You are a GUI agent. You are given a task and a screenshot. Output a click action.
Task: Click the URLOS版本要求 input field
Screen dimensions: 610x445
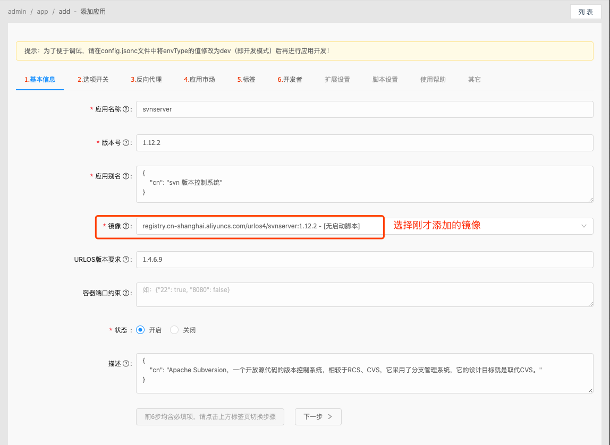tap(365, 260)
